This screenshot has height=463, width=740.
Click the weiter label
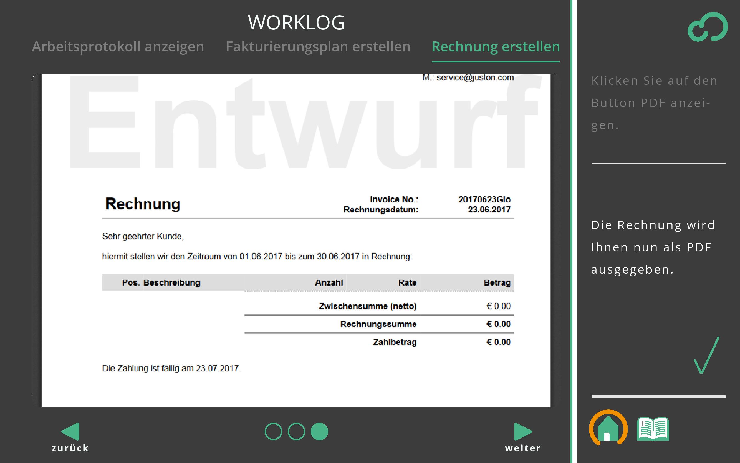click(523, 448)
